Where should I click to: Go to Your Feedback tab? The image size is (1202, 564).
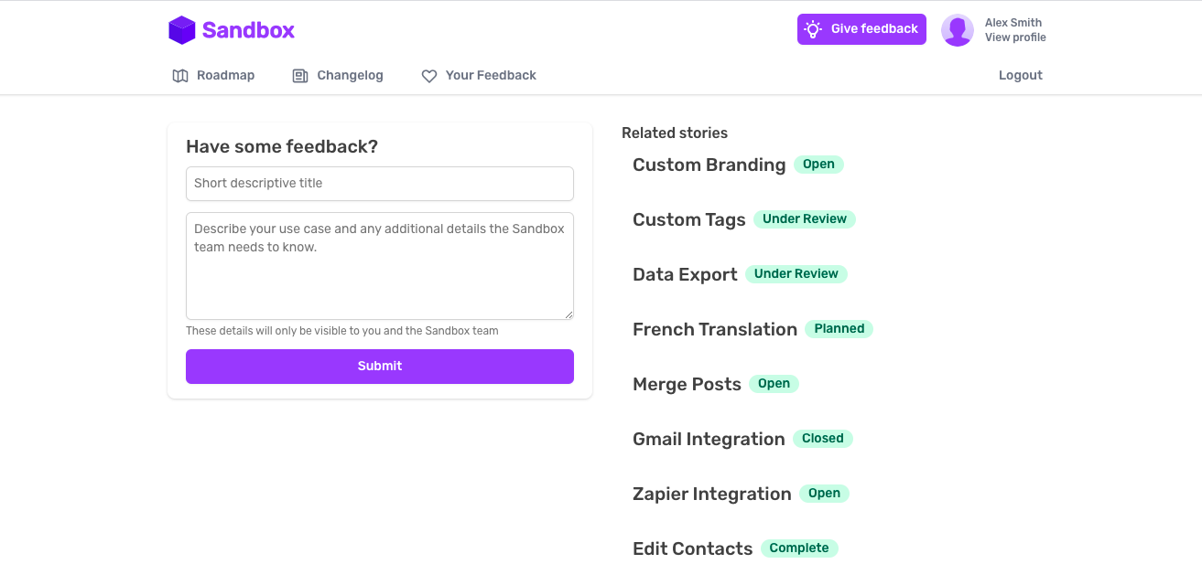(491, 76)
